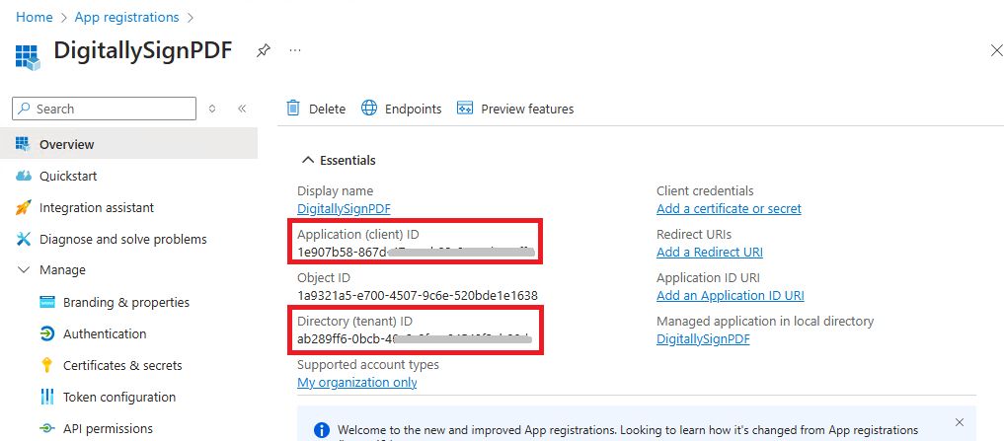This screenshot has width=1004, height=441.
Task: Click the Branding & properties icon
Action: tap(47, 302)
